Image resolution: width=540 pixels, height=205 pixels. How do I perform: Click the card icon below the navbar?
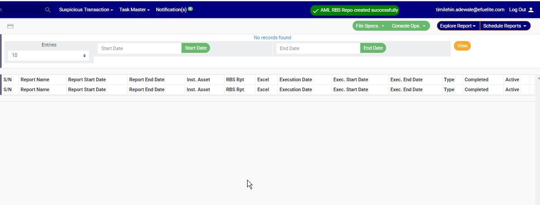click(10, 26)
